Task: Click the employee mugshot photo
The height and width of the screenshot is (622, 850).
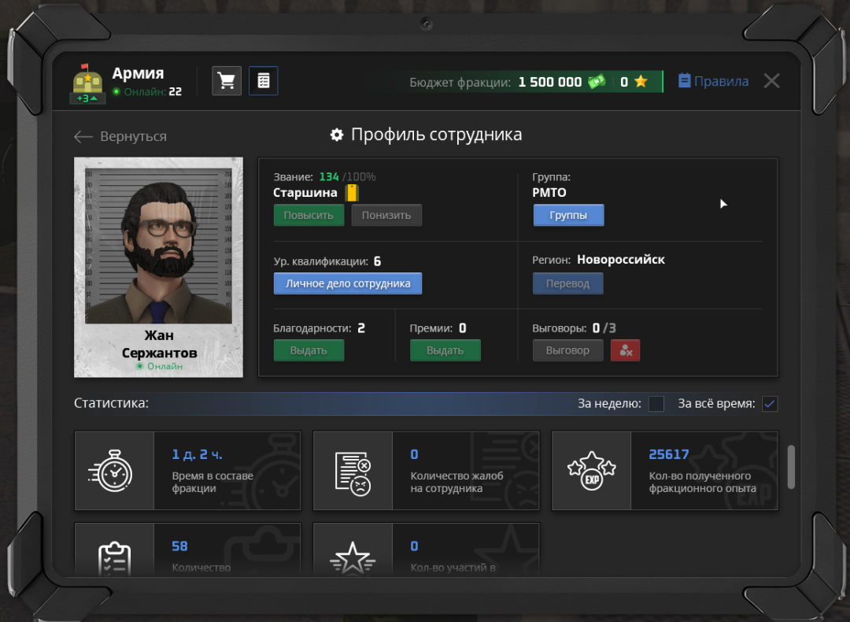Action: point(158,246)
